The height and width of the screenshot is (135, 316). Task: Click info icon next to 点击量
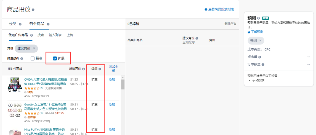(260, 57)
